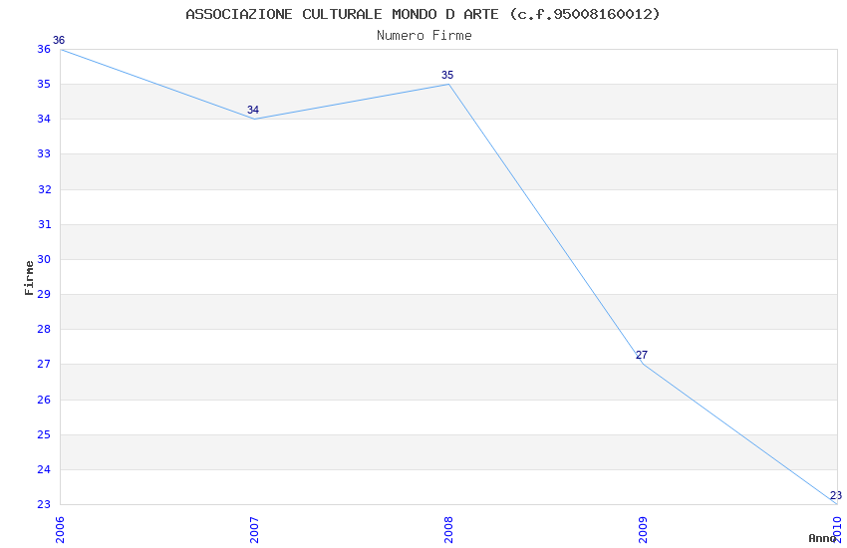
Task: Click y-axis tick value 31
Action: click(44, 224)
